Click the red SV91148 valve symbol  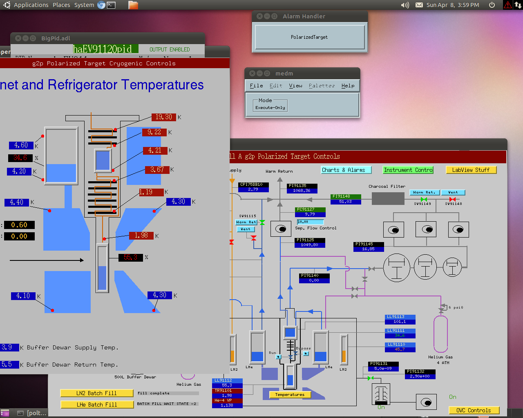pyautogui.click(x=452, y=199)
